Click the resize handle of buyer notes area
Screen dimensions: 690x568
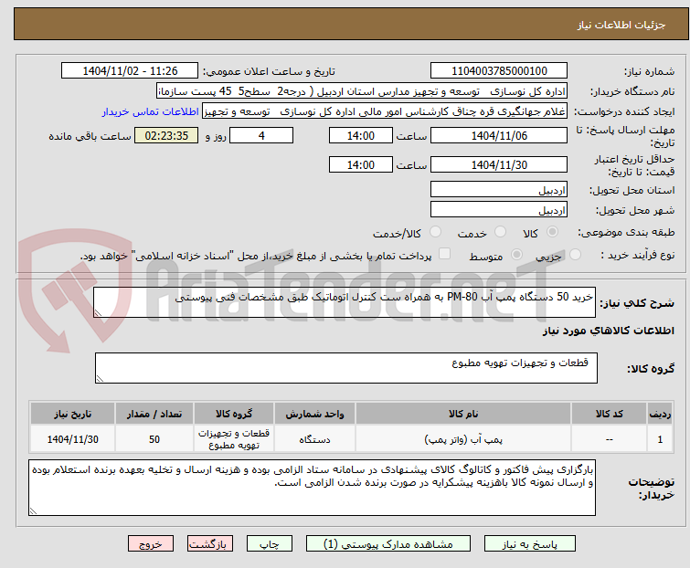(33, 510)
